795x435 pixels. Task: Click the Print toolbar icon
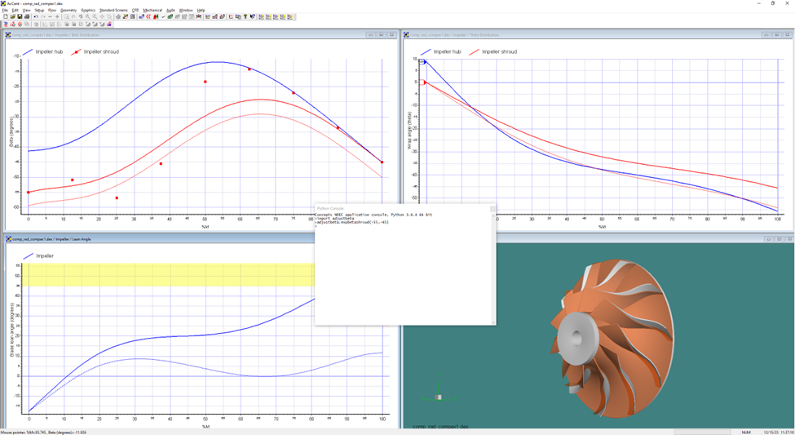tap(27, 16)
